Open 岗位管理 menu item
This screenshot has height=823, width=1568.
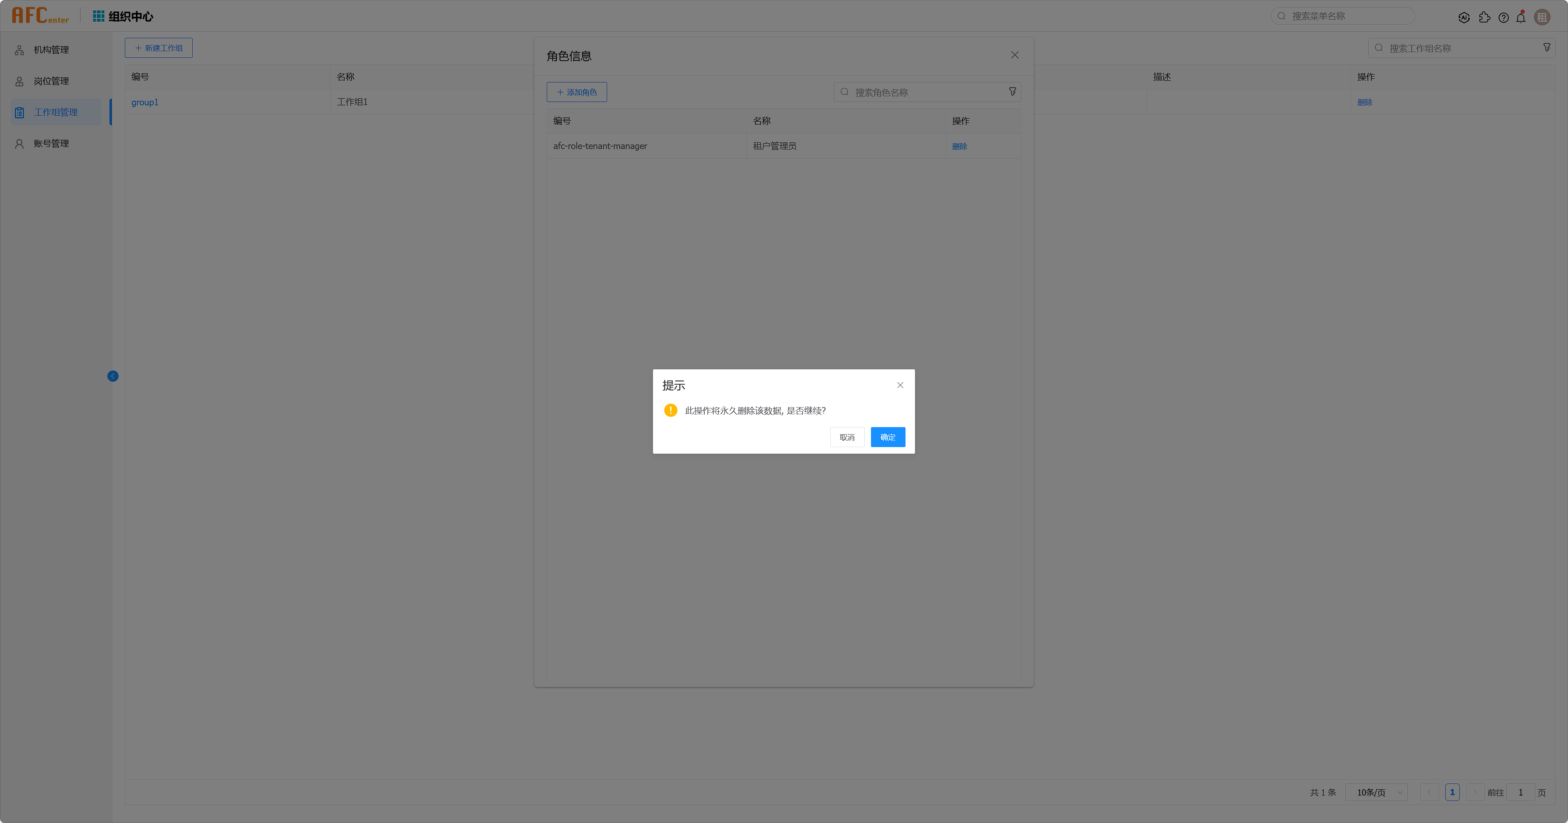(51, 81)
